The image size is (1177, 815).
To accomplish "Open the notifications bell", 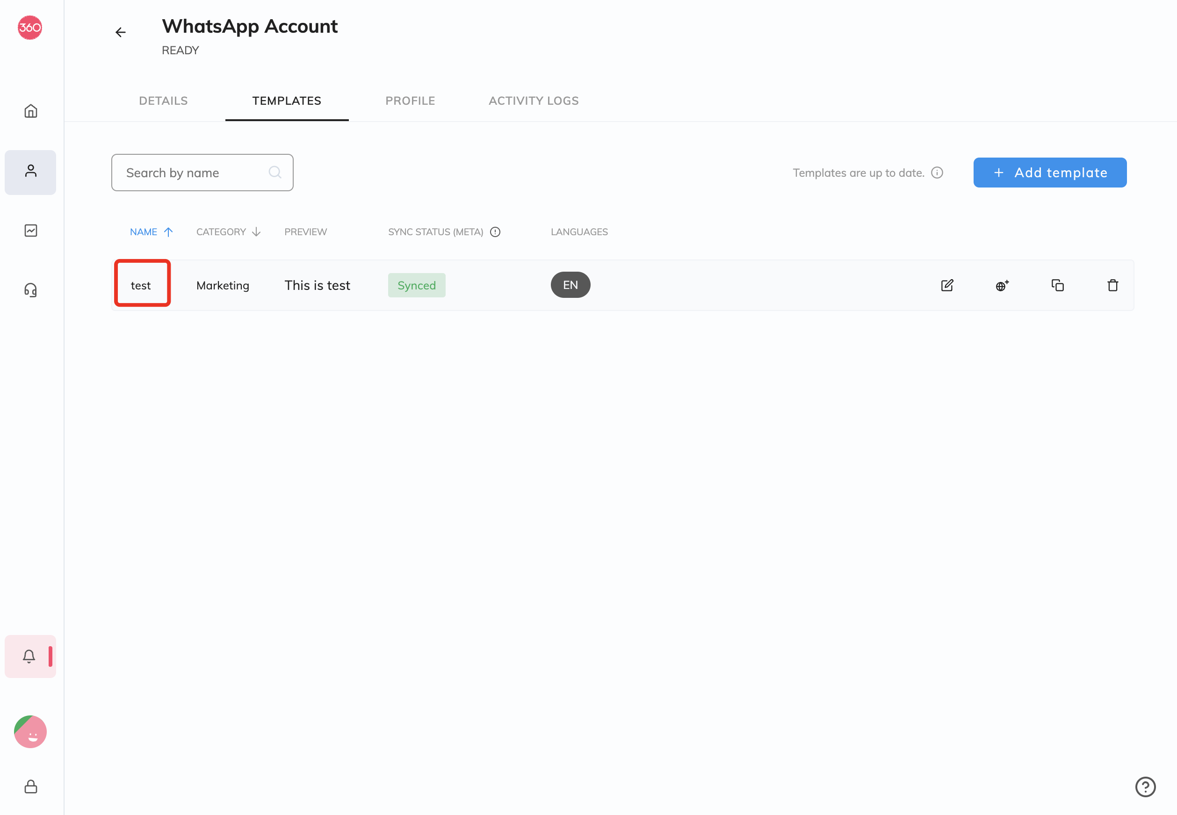I will tap(29, 656).
